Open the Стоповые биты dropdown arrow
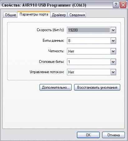 tap(113, 62)
